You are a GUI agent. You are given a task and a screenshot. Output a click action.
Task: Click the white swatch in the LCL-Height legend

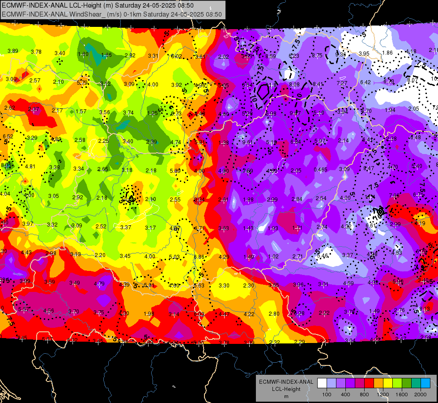coord(322,383)
